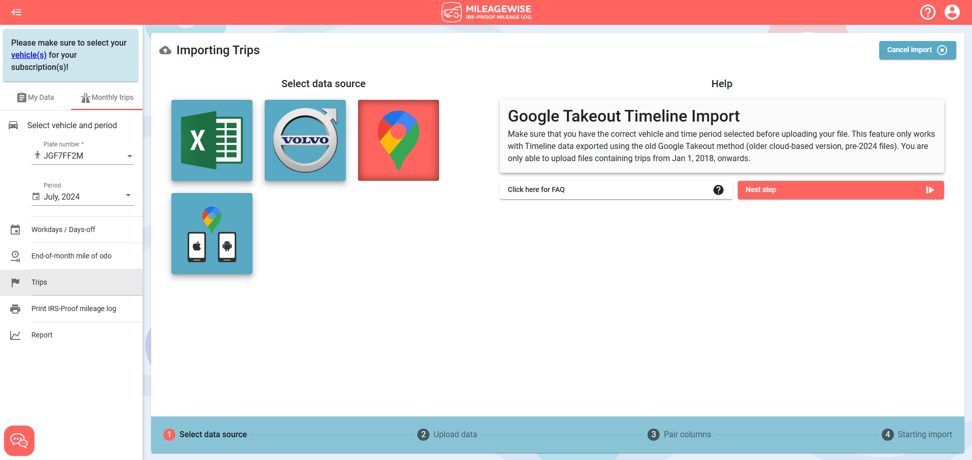Click step 4 Starting import
This screenshot has height=460, width=972.
point(917,435)
